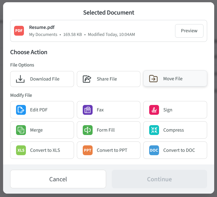Click the Share File icon
The image size is (217, 197).
click(87, 79)
